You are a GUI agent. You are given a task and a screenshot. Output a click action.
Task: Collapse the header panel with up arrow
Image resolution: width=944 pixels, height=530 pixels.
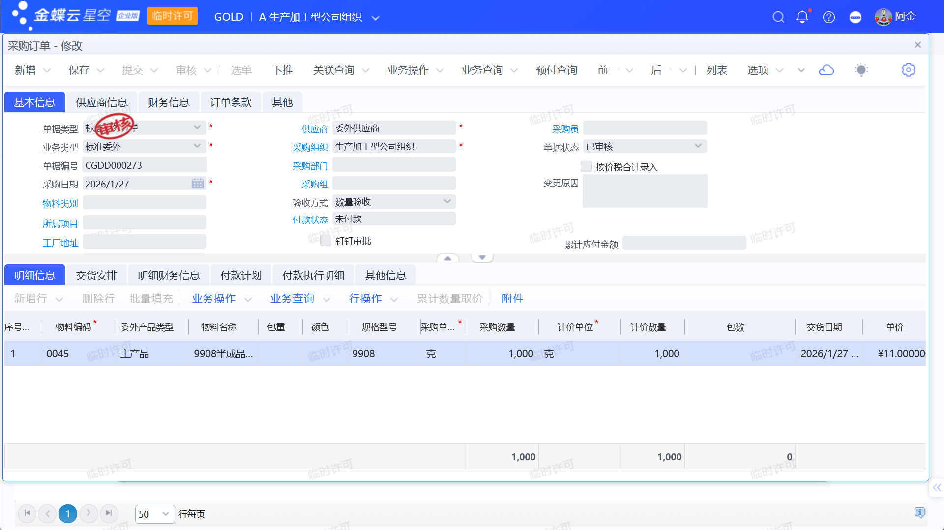pyautogui.click(x=447, y=258)
